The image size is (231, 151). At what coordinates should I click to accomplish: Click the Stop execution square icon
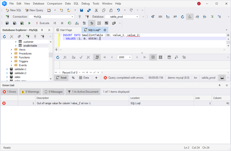(62, 23)
